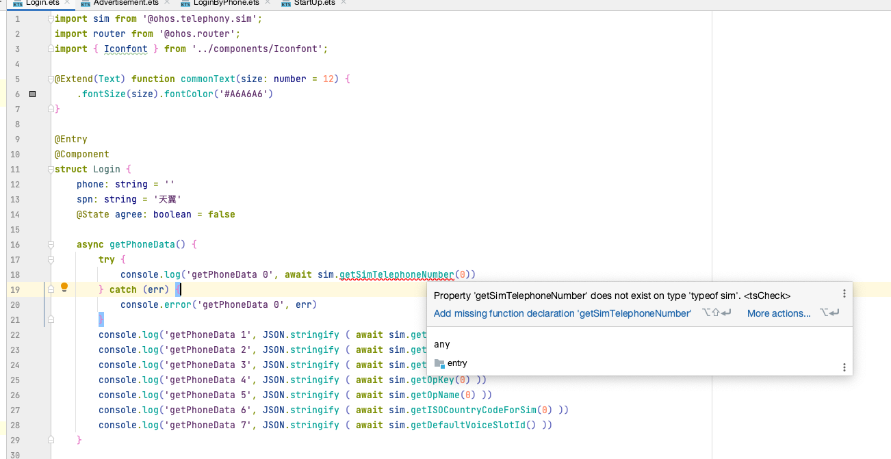Click the ETS file icon on Advertisement.ets tab
Image resolution: width=891 pixels, height=459 pixels.
click(86, 3)
